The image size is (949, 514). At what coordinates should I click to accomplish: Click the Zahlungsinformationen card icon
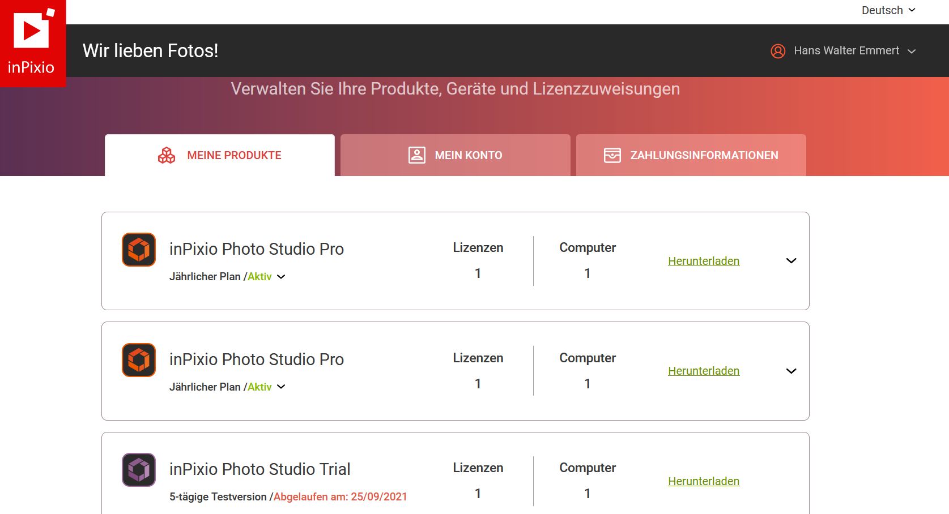(612, 155)
